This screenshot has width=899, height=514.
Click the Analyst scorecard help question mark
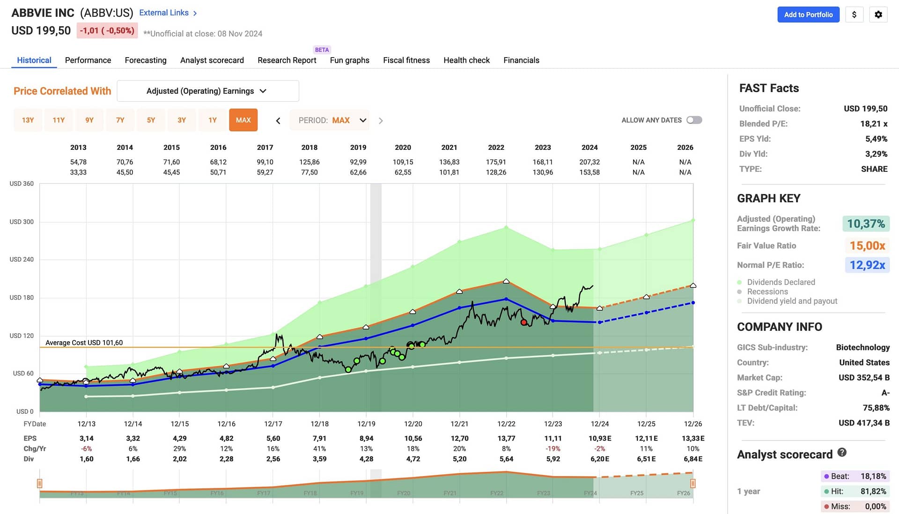point(842,452)
